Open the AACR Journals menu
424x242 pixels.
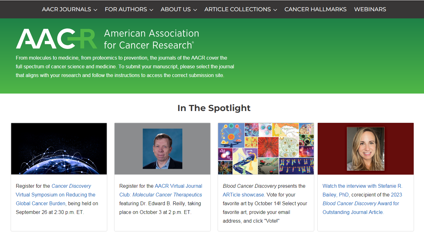tap(69, 9)
